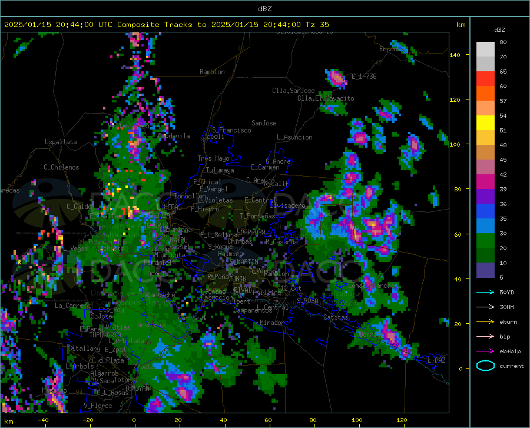This screenshot has height=428, width=530.
Task: Select the 42 dBZ magenta color swatch
Action: point(485,182)
